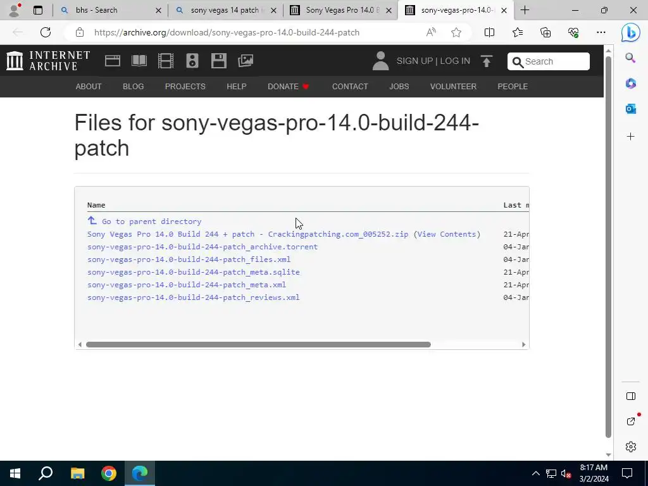The width and height of the screenshot is (648, 486).
Task: Open Outlook in Edge sidebar
Action: pyautogui.click(x=630, y=109)
